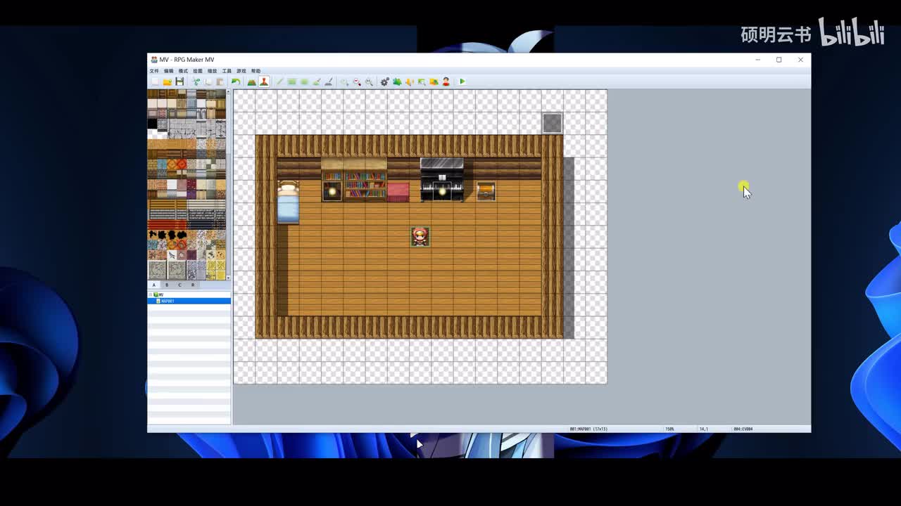The image size is (901, 506).
Task: Switch to Event editing mode icon
Action: tap(264, 82)
